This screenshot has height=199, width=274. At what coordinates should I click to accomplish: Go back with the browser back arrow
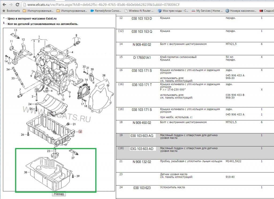(4, 5)
